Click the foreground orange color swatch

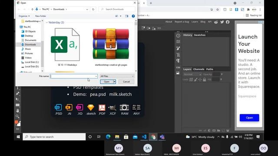(17, 122)
